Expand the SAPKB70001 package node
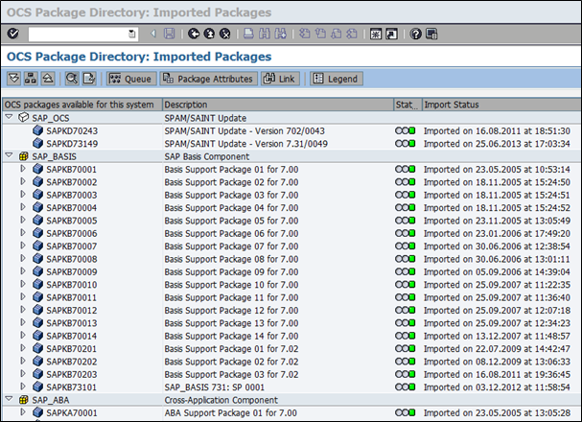582x422 pixels. point(23,169)
